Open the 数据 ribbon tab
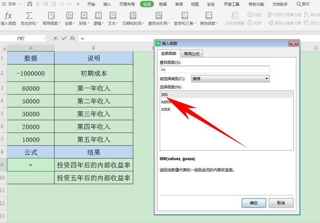 point(163,4)
